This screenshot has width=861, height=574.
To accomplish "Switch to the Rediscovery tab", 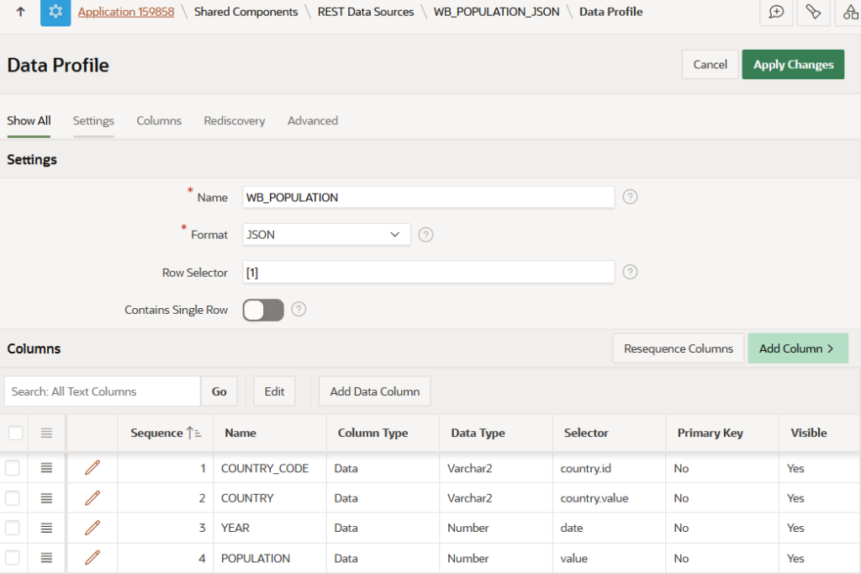I will click(x=234, y=120).
